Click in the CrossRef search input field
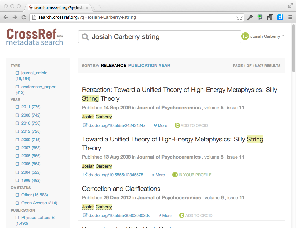This screenshot has height=228, width=296. [162, 37]
